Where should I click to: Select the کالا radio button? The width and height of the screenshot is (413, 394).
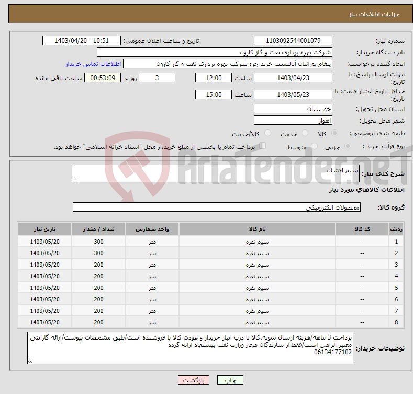click(335, 133)
